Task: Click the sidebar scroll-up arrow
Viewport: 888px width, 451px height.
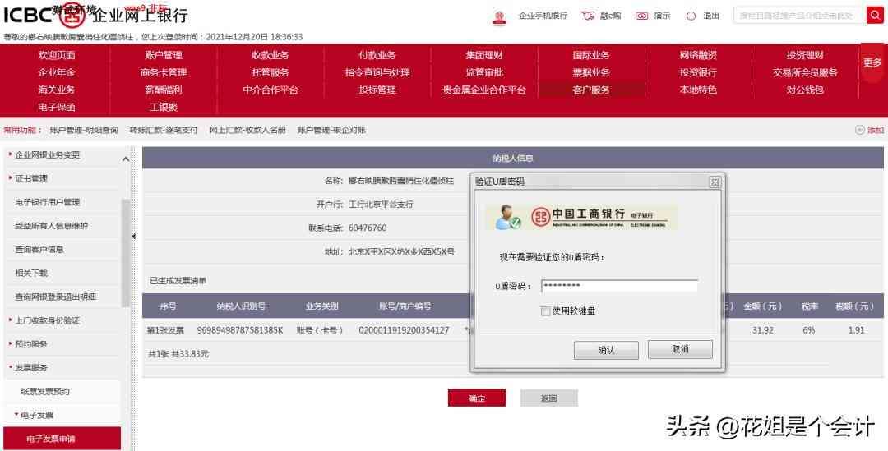Action: click(126, 159)
